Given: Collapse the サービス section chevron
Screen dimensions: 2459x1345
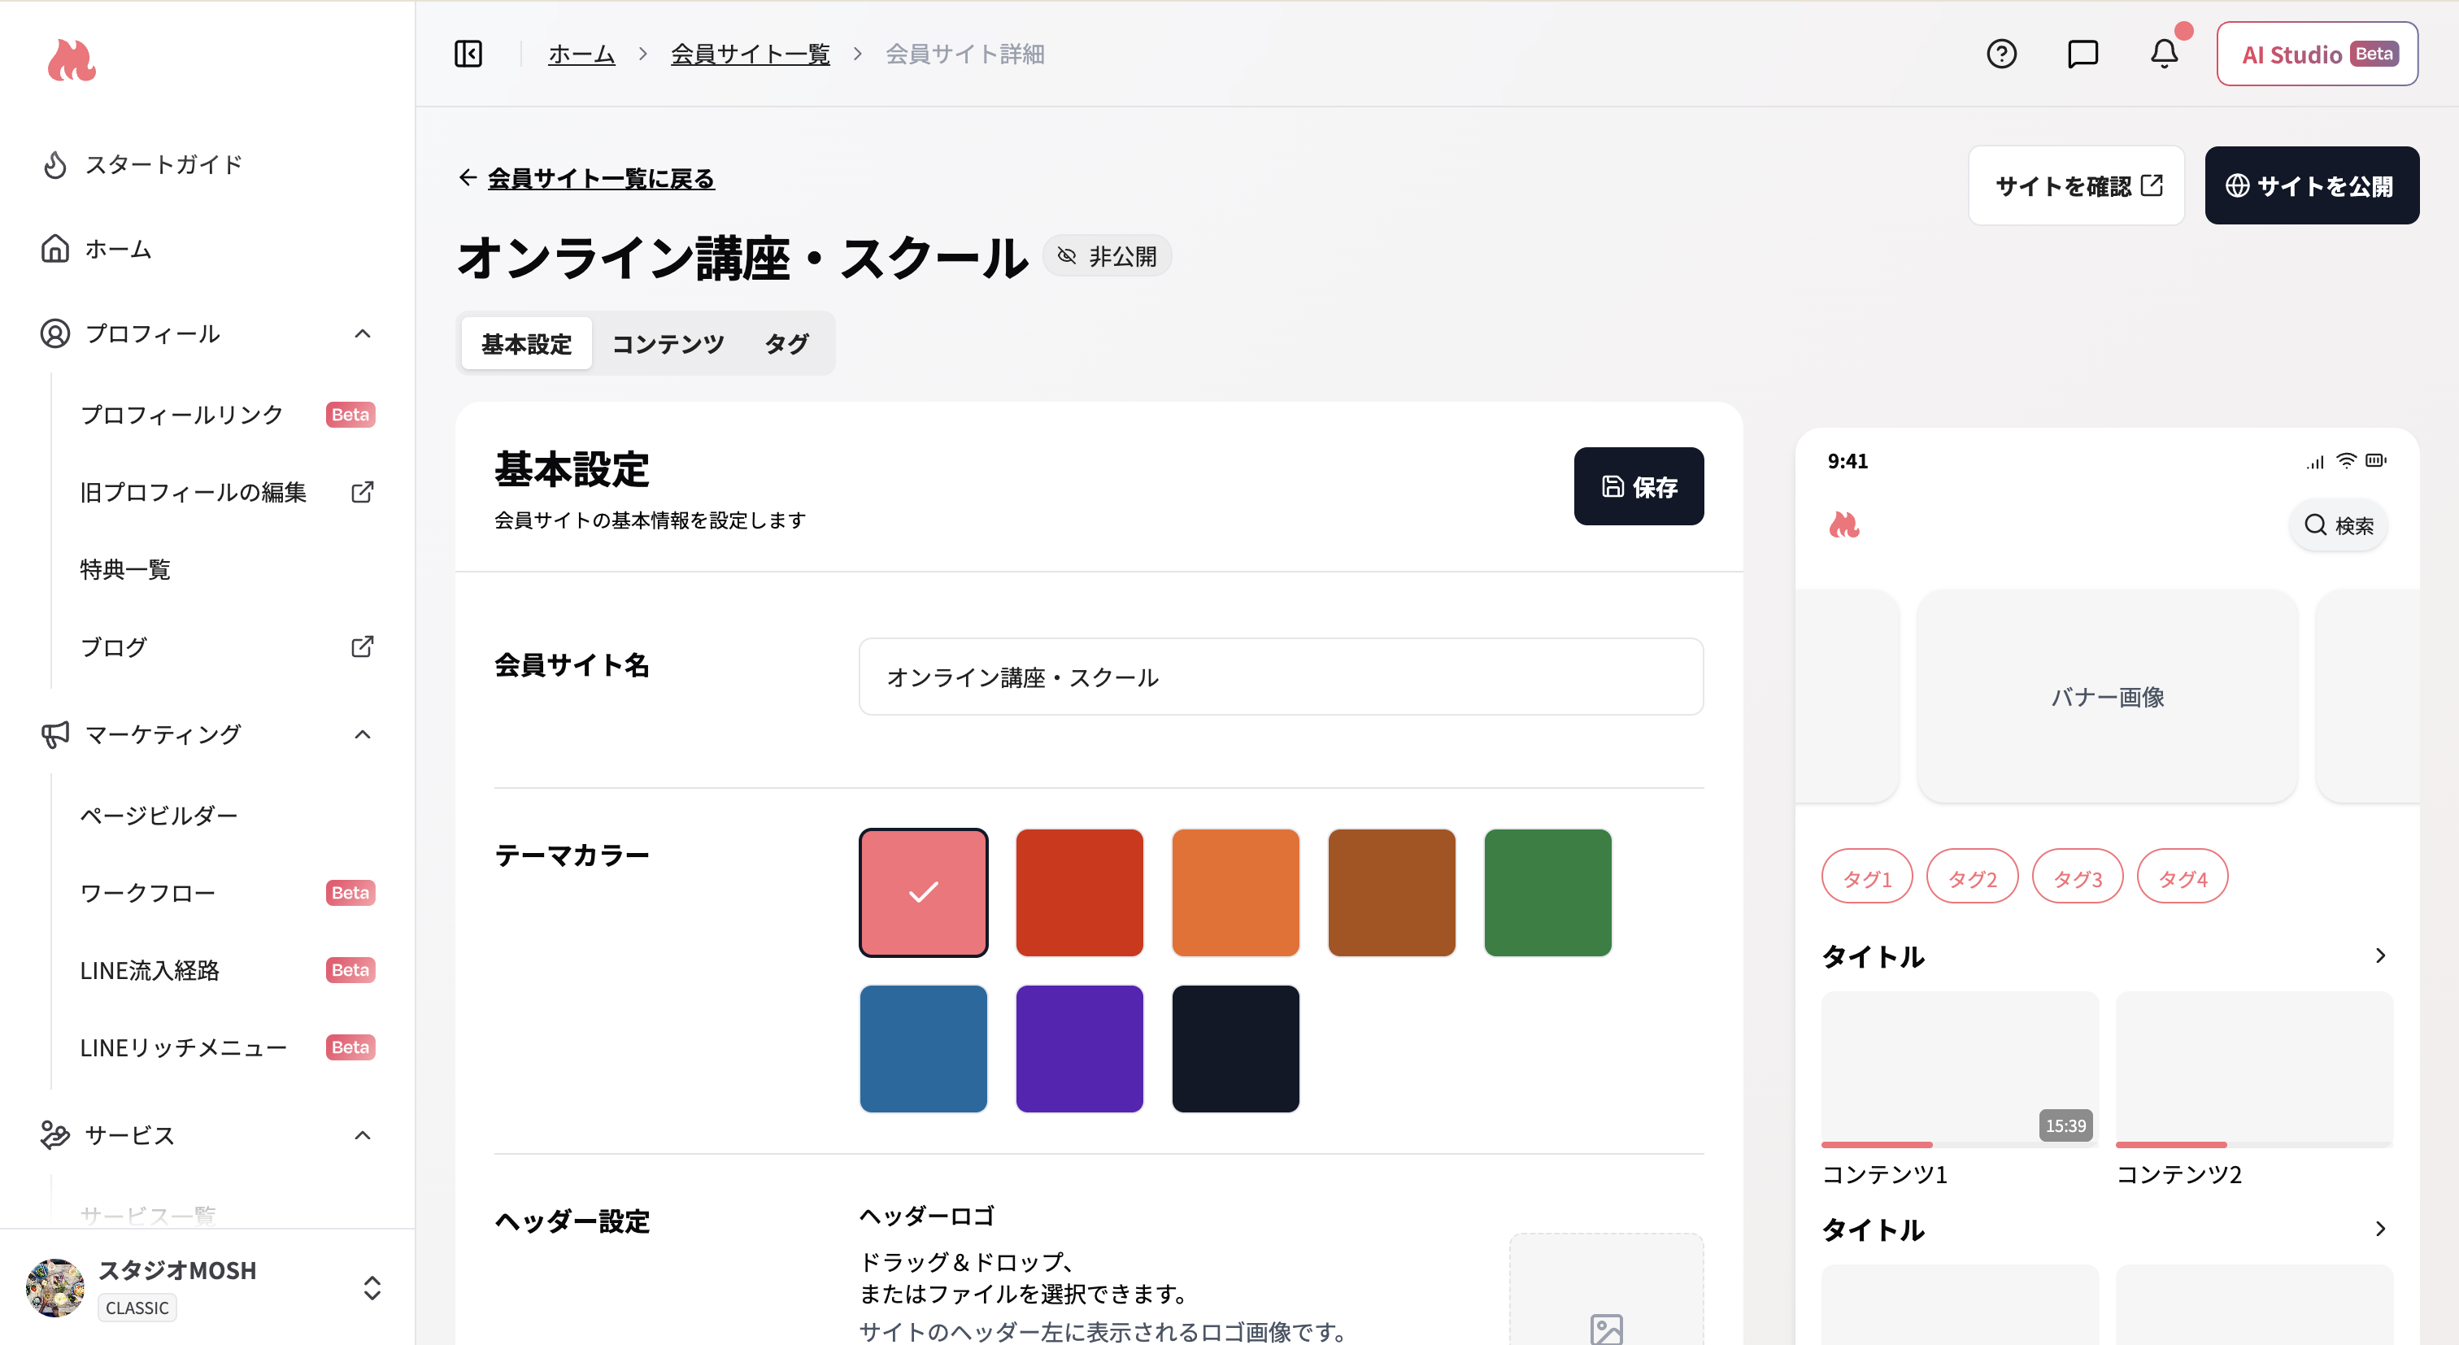Looking at the screenshot, I should click(363, 1135).
